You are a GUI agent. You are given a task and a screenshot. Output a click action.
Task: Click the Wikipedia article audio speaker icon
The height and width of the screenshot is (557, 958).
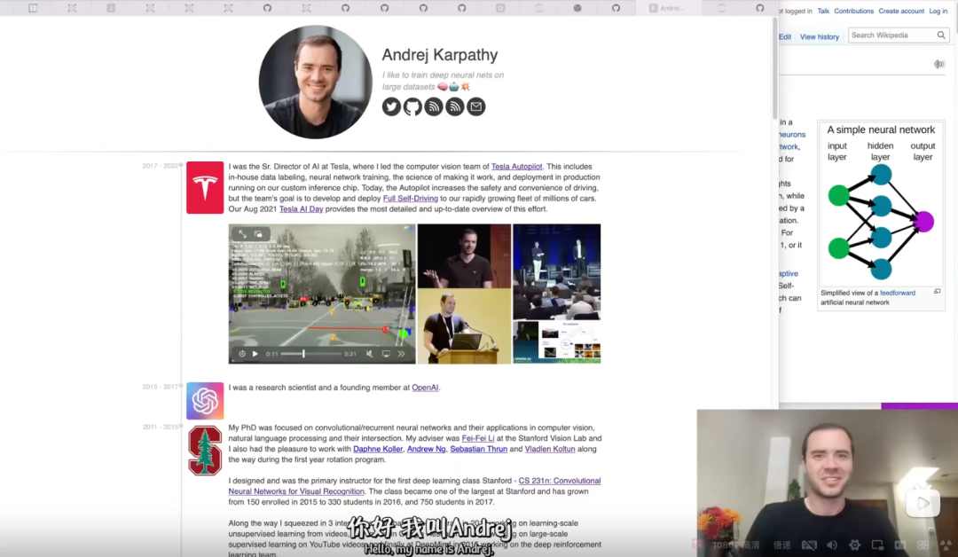[x=939, y=64]
